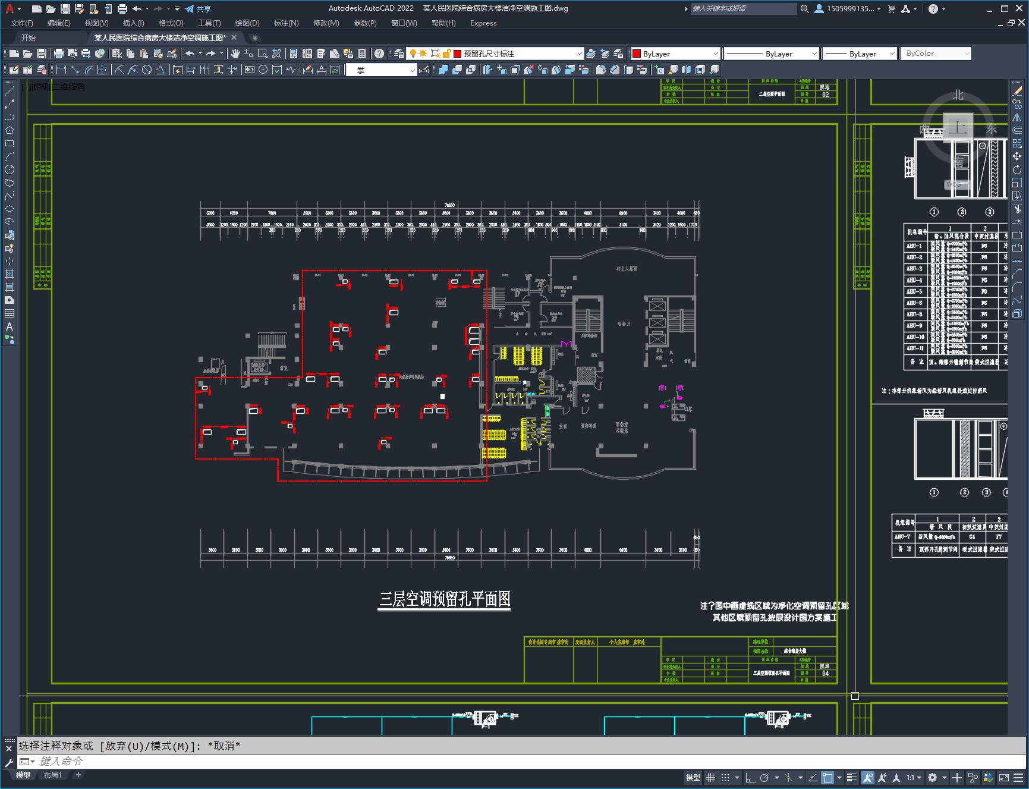Click the Calculator icon in standard toolbar

[362, 54]
